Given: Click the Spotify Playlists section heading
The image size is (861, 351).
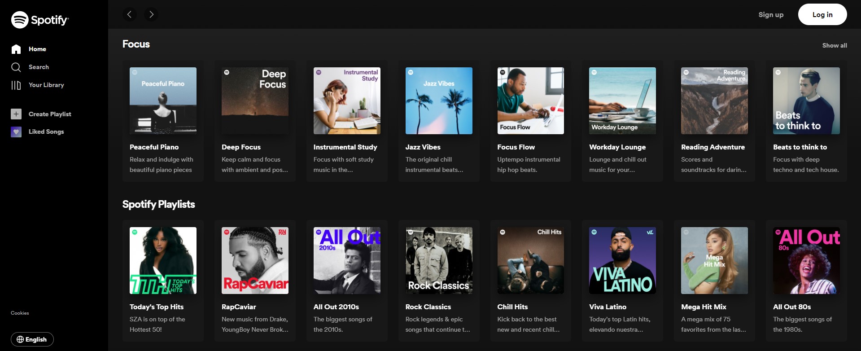Looking at the screenshot, I should (158, 204).
